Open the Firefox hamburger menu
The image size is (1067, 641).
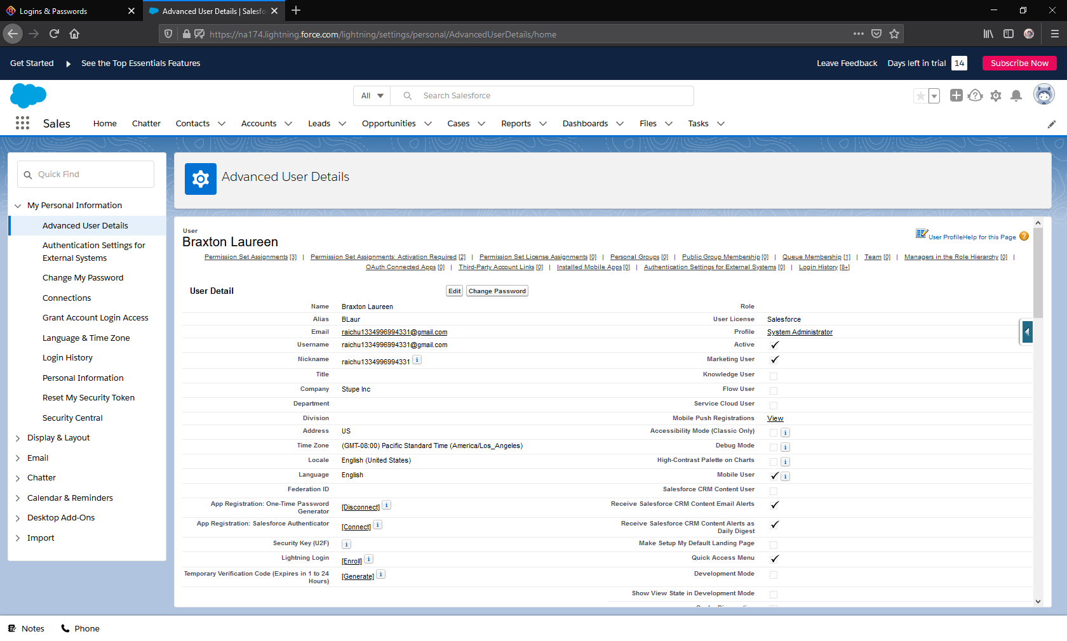tap(1054, 34)
